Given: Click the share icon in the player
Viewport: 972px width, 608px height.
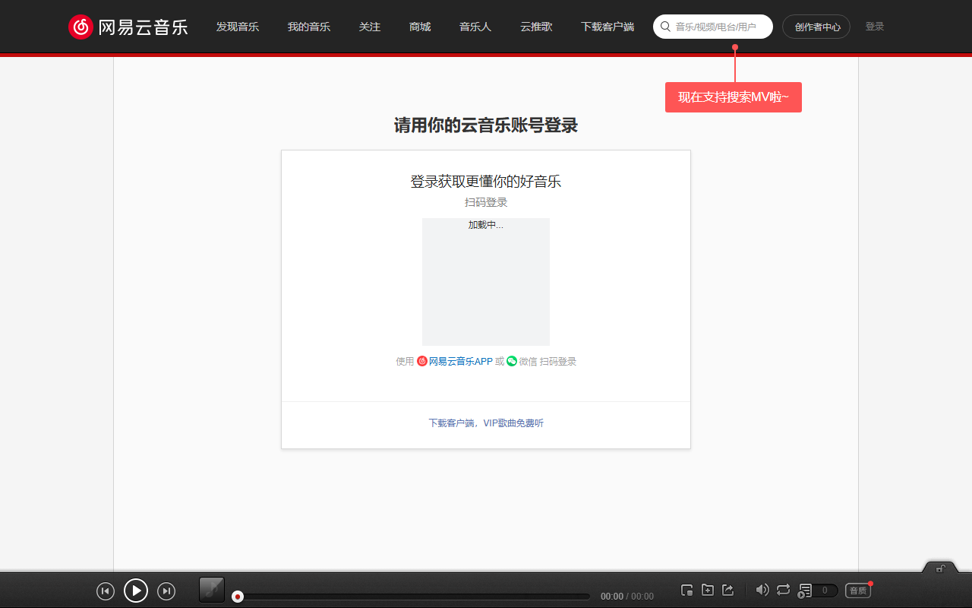Looking at the screenshot, I should [728, 590].
